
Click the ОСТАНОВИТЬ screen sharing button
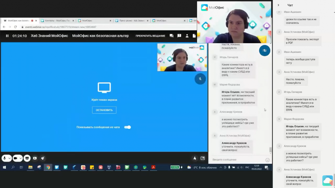point(104,110)
